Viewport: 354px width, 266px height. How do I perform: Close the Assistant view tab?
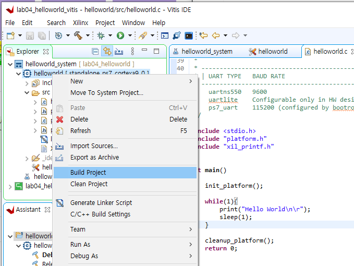coord(47,210)
